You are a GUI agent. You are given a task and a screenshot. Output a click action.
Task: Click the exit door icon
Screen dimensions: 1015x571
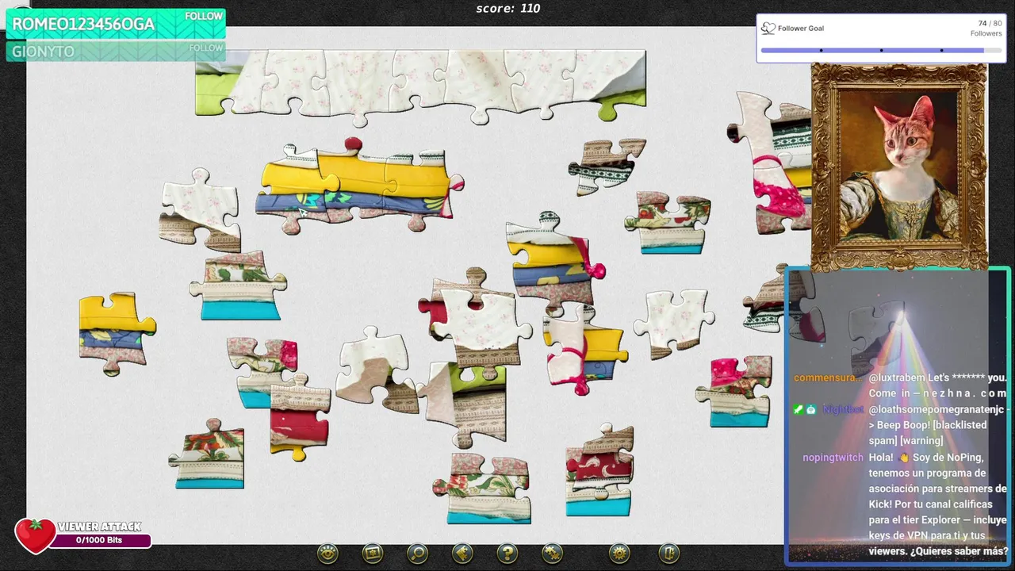pos(668,554)
